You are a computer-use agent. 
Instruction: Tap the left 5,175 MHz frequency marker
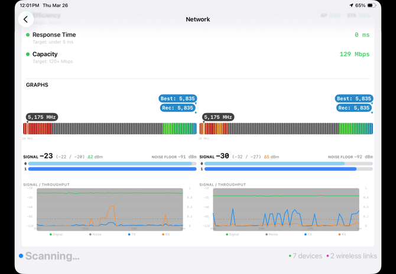pyautogui.click(x=42, y=117)
